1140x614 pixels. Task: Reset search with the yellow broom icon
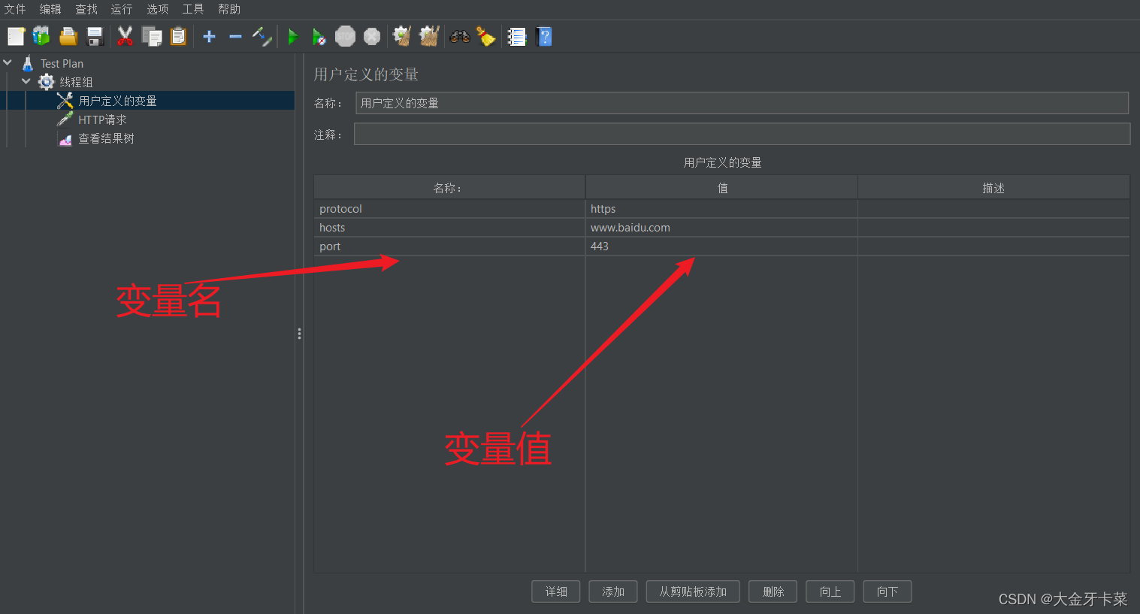[x=486, y=36]
